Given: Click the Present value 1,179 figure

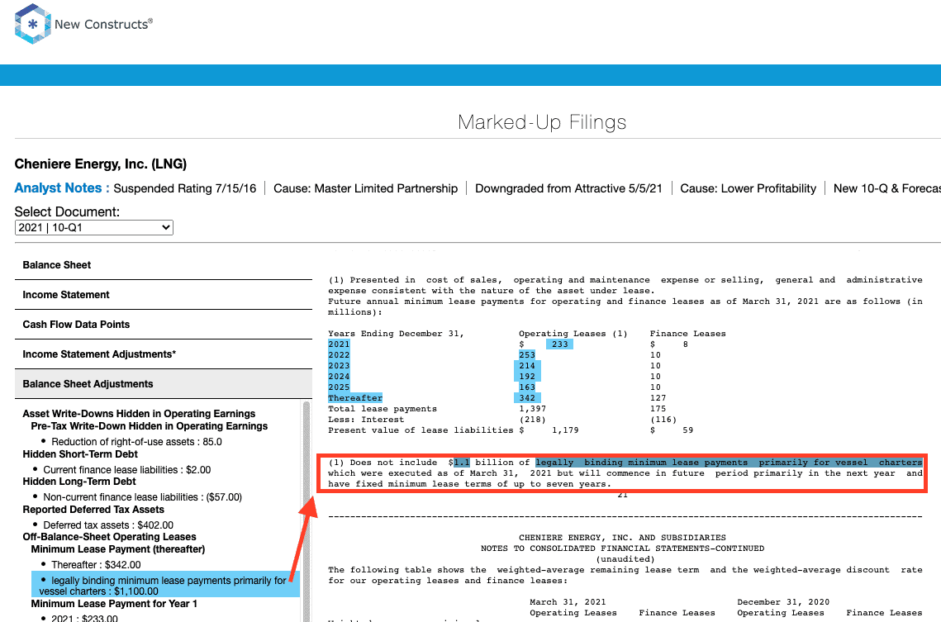Looking at the screenshot, I should coord(565,430).
